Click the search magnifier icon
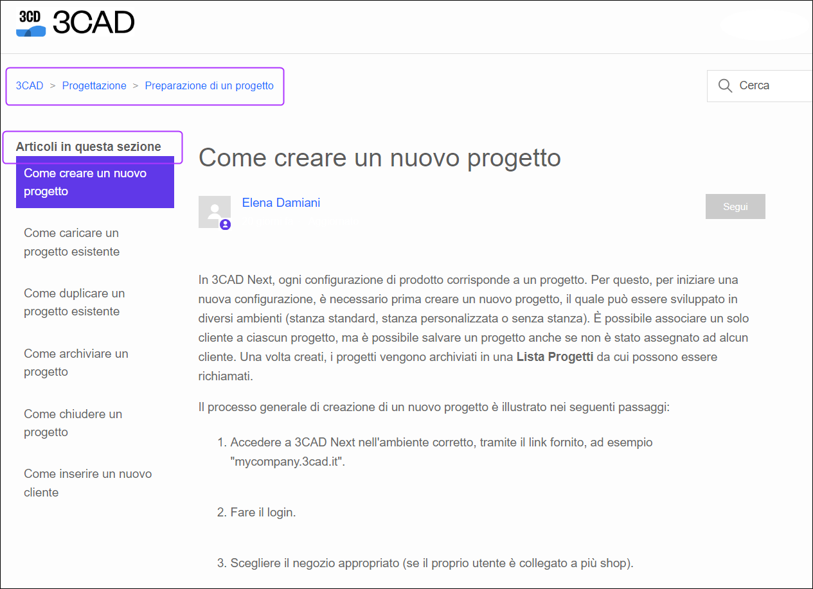The image size is (813, 589). [x=725, y=85]
